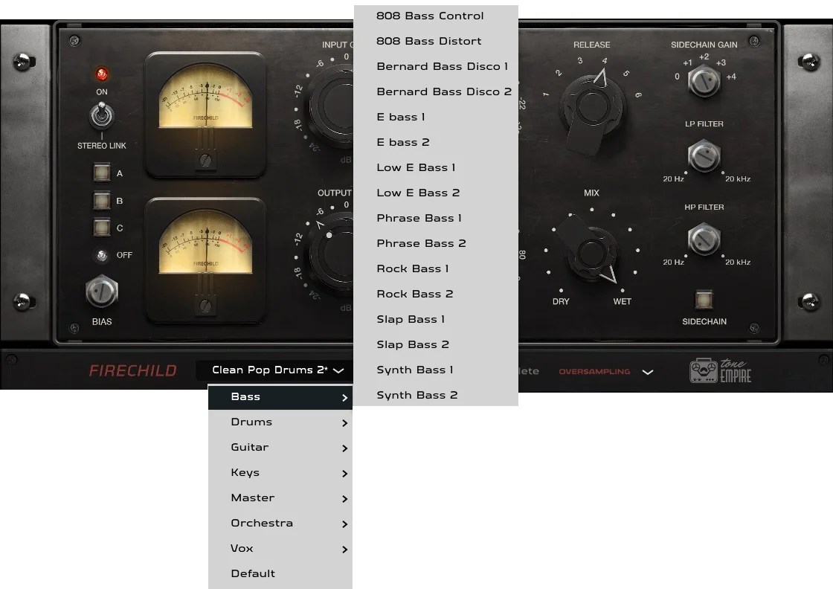Adjust the SIDECHAIN GAIN knob
The height and width of the screenshot is (589, 833).
click(x=704, y=82)
